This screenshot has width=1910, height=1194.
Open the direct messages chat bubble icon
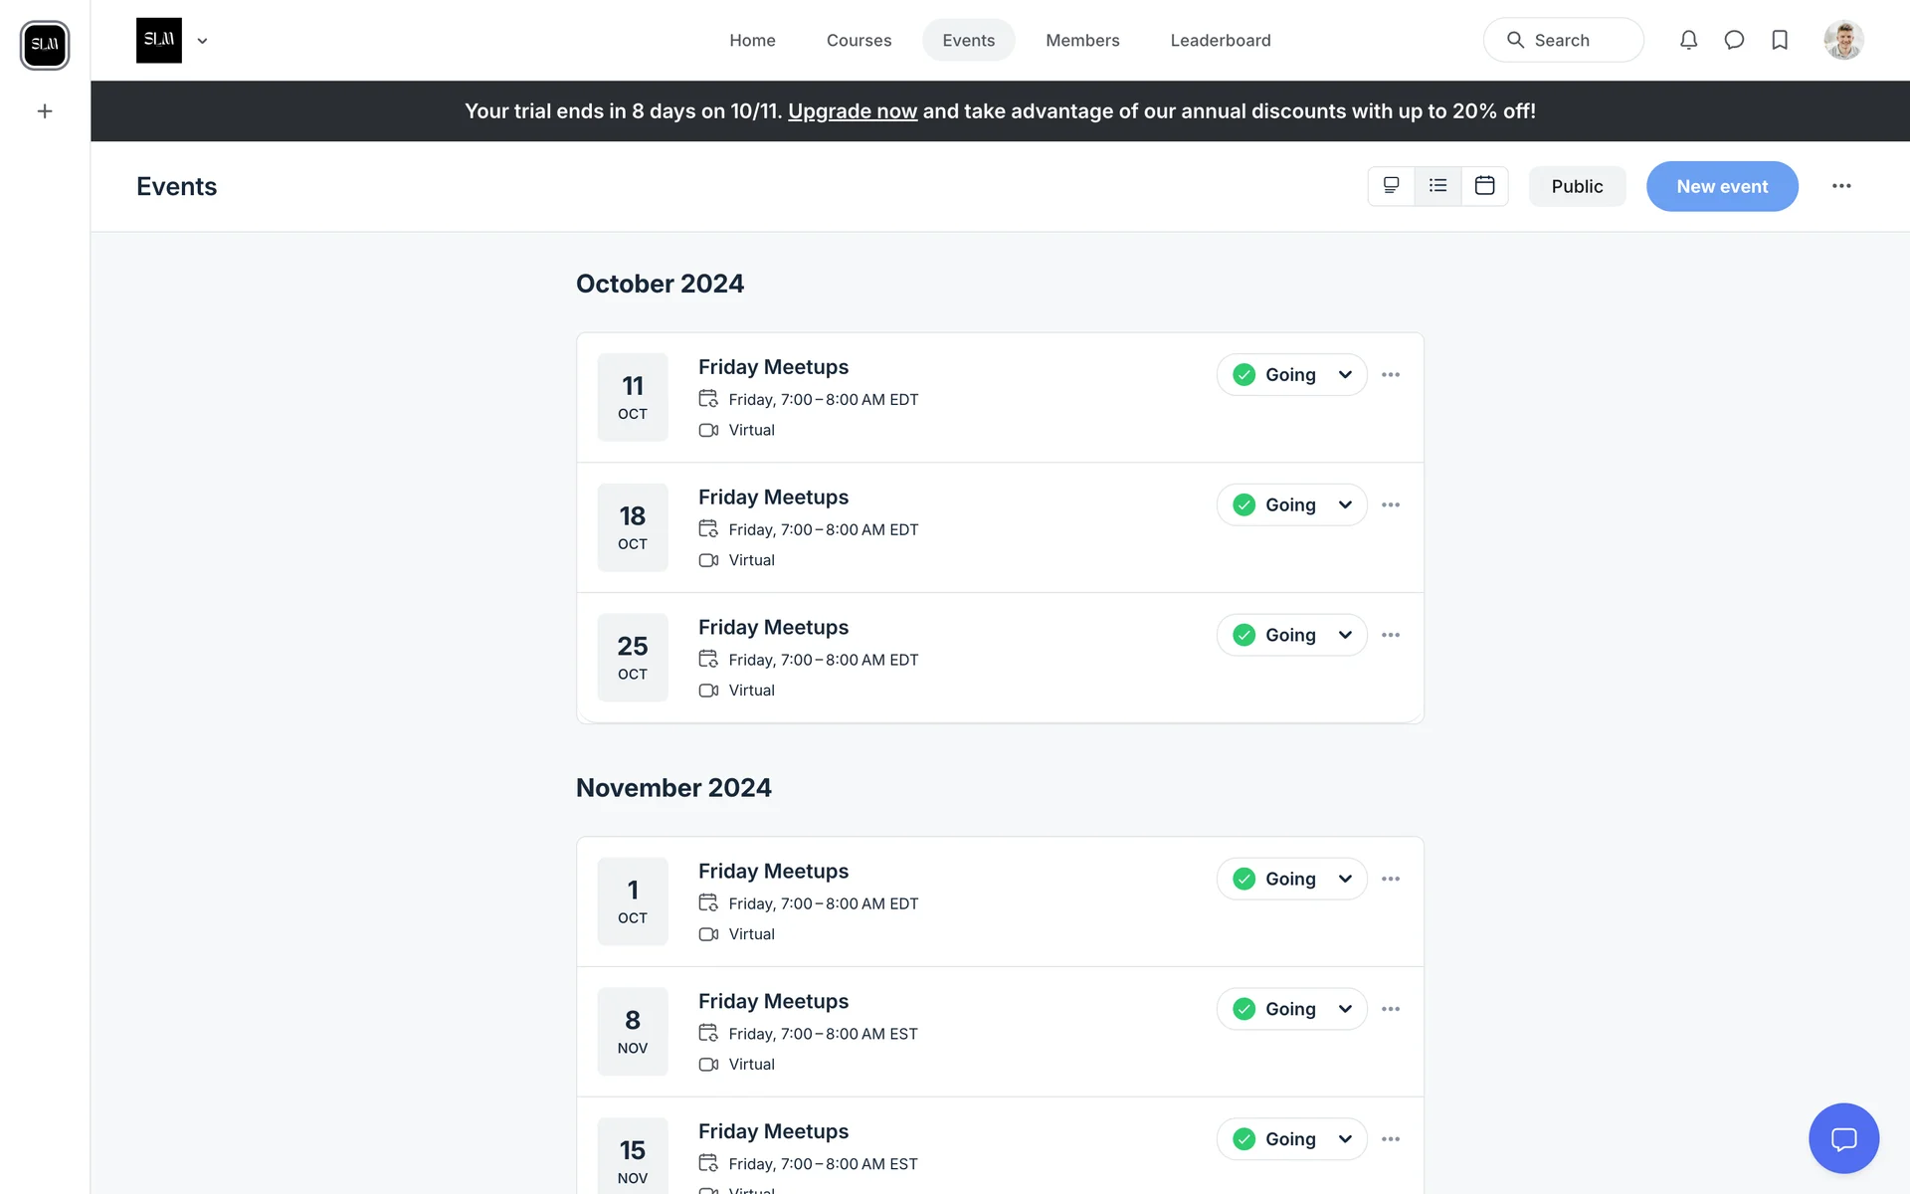[x=1734, y=40]
